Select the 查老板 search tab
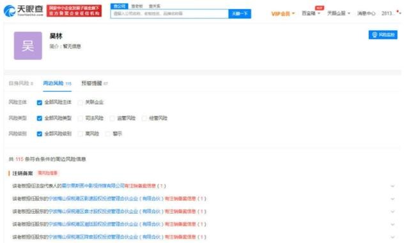This screenshot has width=409, height=243. point(137,6)
